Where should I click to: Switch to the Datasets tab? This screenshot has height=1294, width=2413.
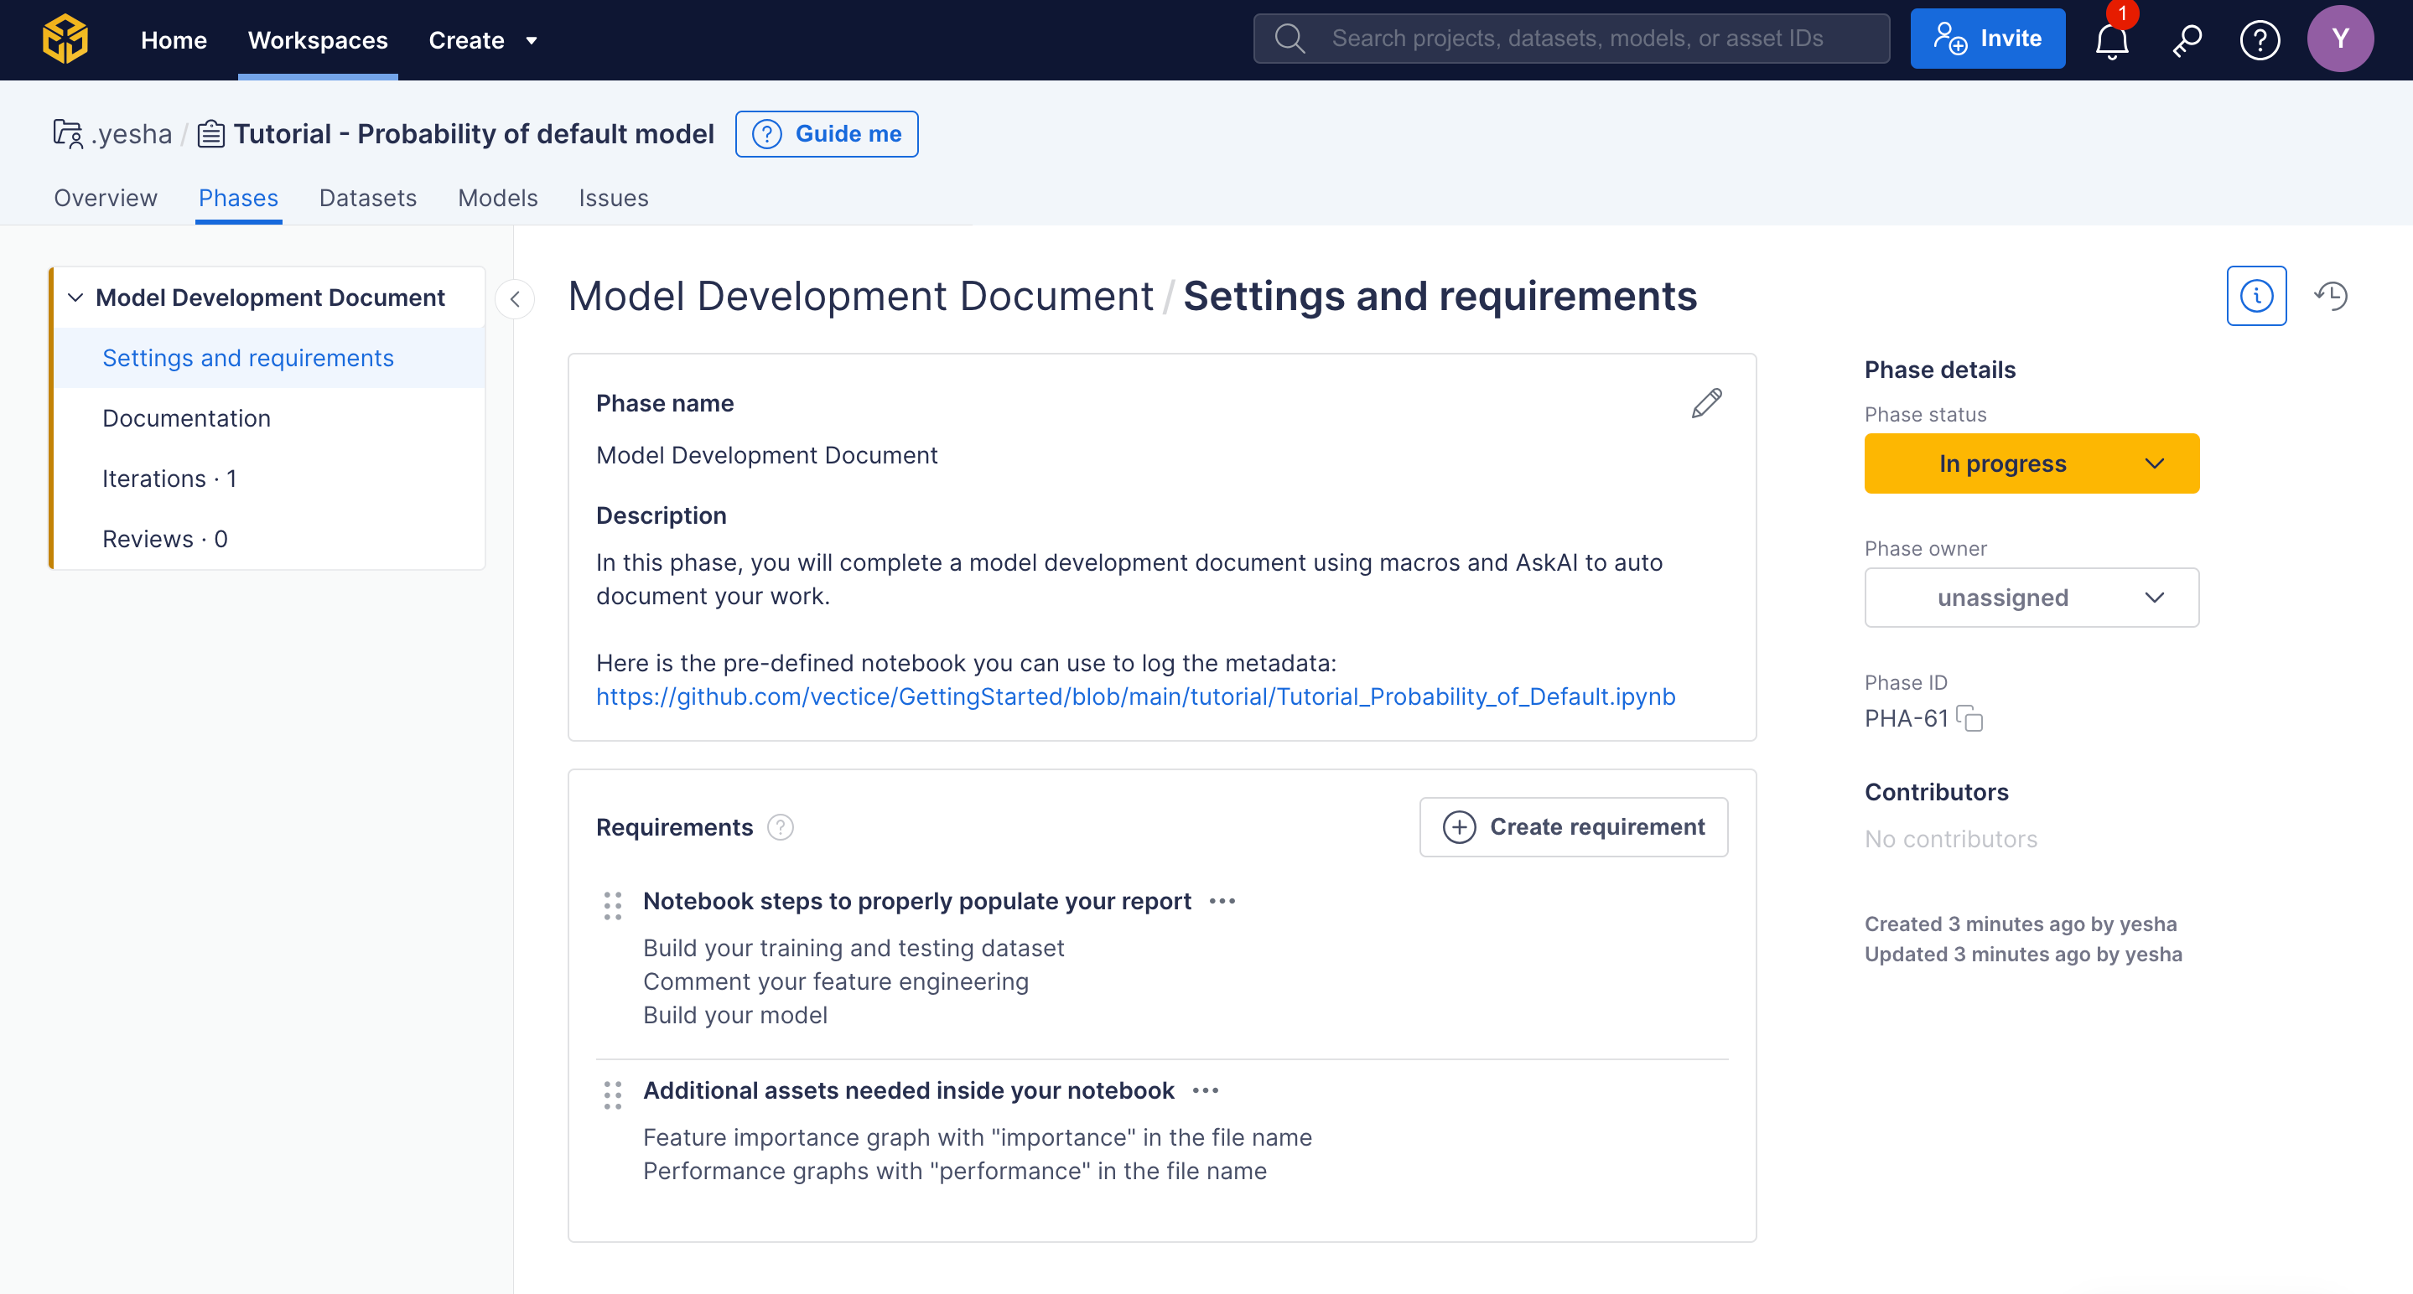(367, 199)
